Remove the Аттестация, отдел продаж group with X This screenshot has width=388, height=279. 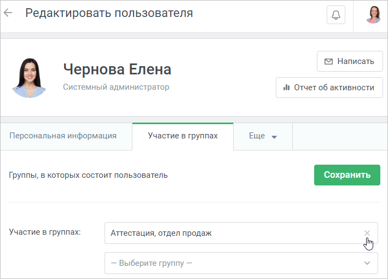click(x=367, y=233)
